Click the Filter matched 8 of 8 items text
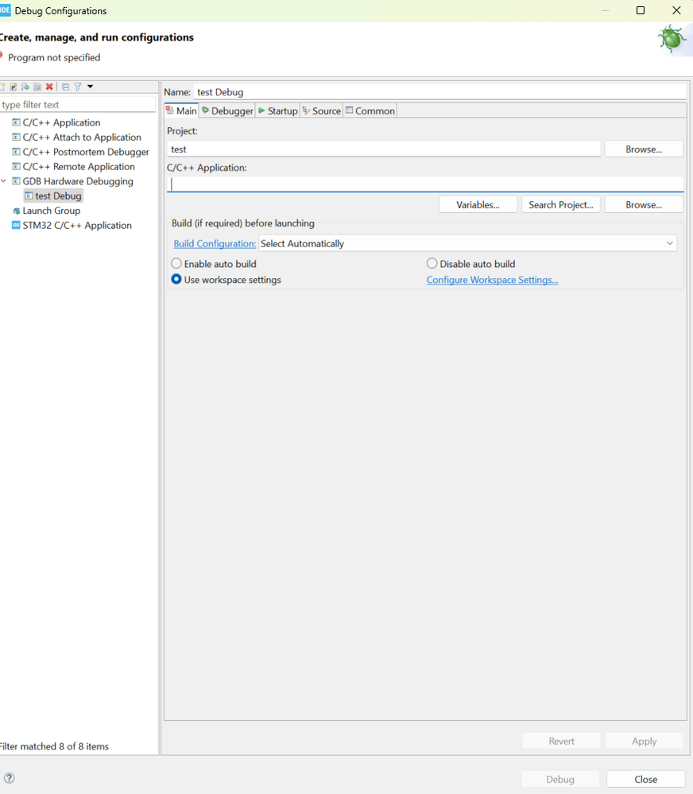The width and height of the screenshot is (693, 794). point(54,746)
